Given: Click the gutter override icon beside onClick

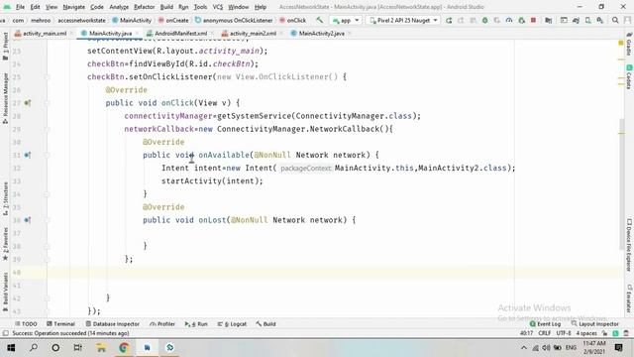Looking at the screenshot, I should tap(27, 103).
